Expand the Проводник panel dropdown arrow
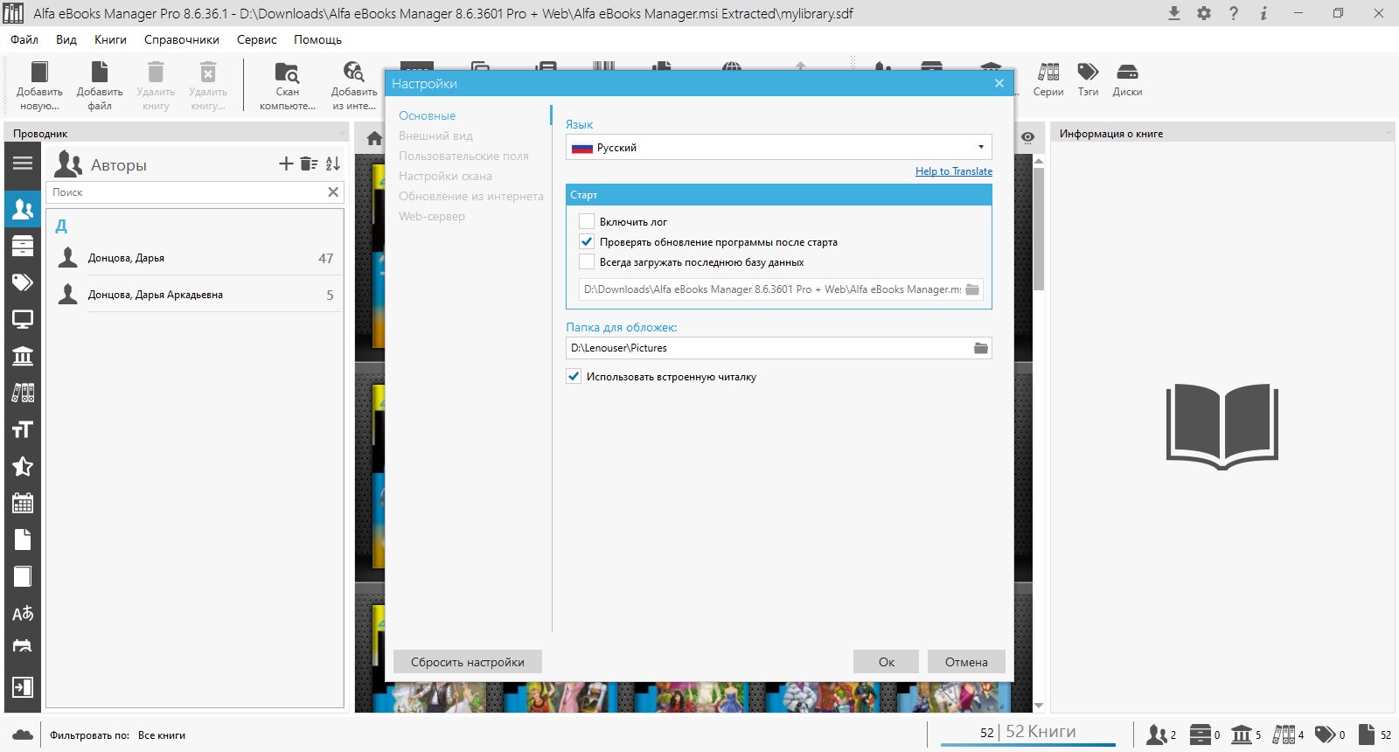Screen dimensions: 1399x752 click(342, 133)
